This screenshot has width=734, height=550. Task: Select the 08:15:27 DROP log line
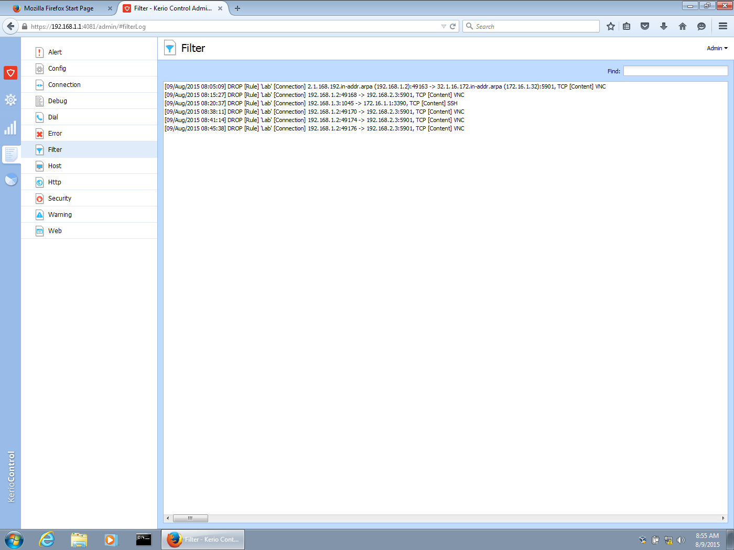point(314,95)
